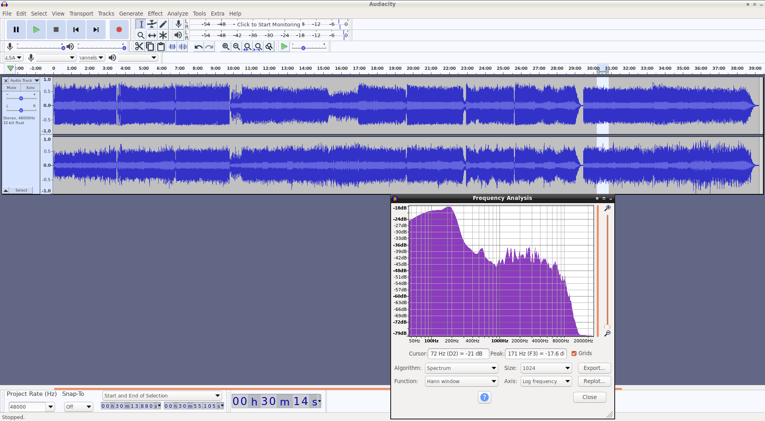Image resolution: width=765 pixels, height=421 pixels.
Task: Select the Multi-tool asterisk icon
Action: click(163, 36)
